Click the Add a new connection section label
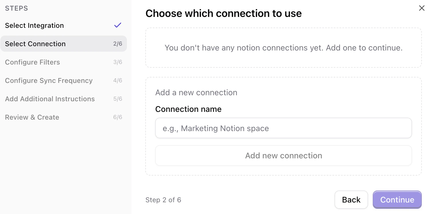 click(196, 92)
